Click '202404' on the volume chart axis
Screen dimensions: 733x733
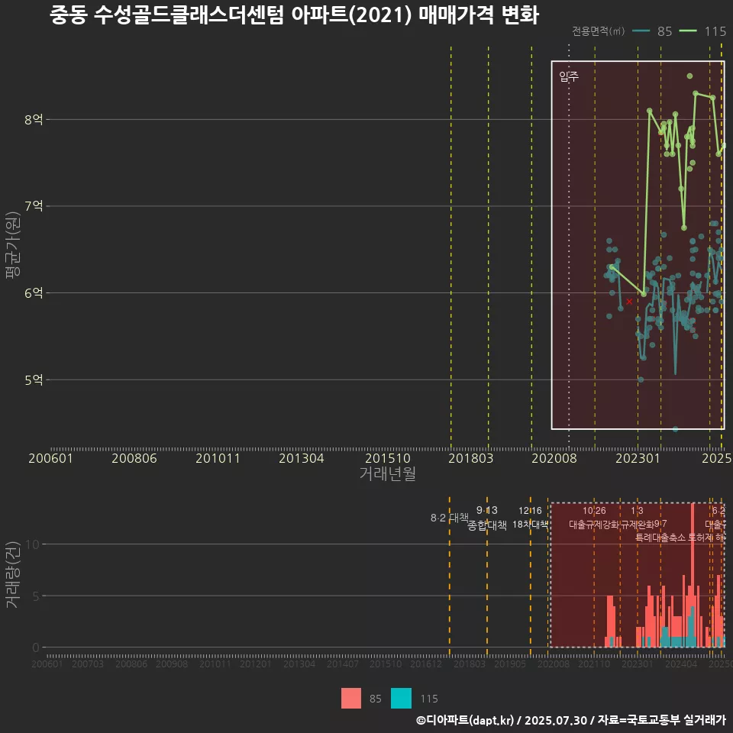click(x=681, y=664)
